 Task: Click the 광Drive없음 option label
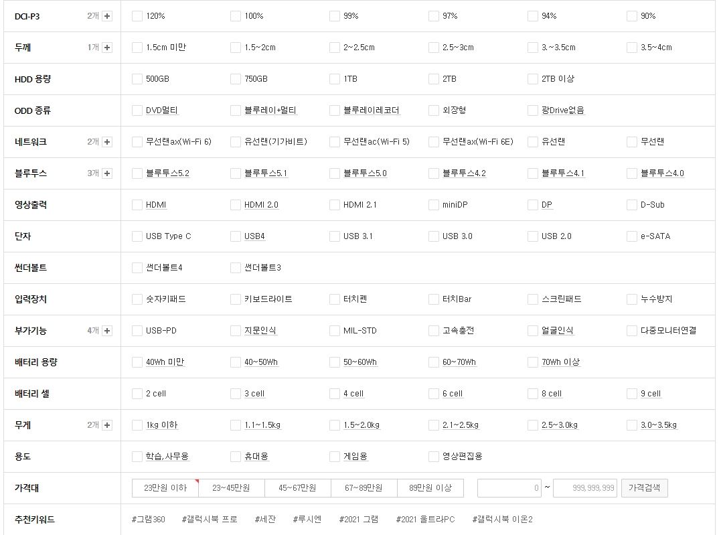(563, 110)
